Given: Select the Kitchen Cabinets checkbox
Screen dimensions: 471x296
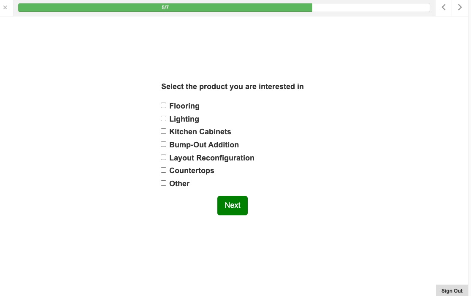Looking at the screenshot, I should (164, 131).
